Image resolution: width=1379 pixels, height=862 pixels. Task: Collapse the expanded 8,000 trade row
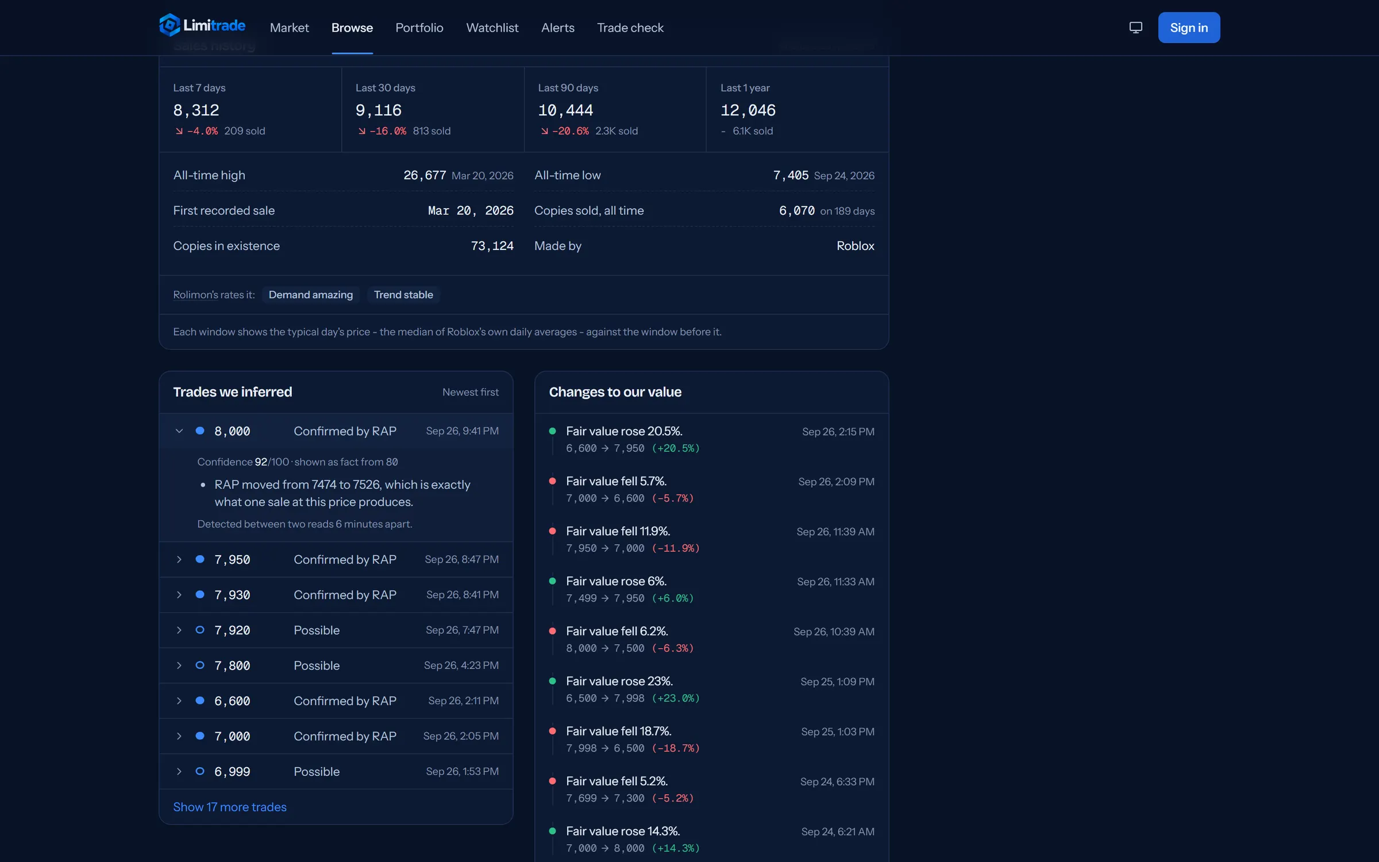[x=336, y=431]
